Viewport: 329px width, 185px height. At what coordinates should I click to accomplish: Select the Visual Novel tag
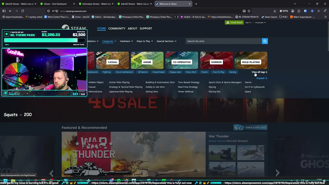click(x=159, y=72)
